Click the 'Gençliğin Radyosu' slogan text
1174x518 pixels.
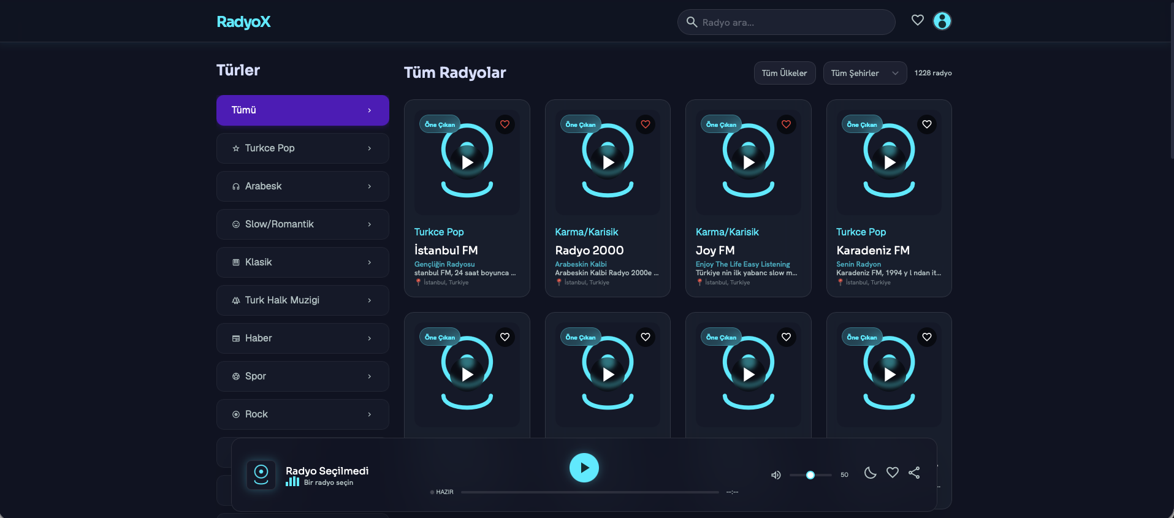click(444, 264)
